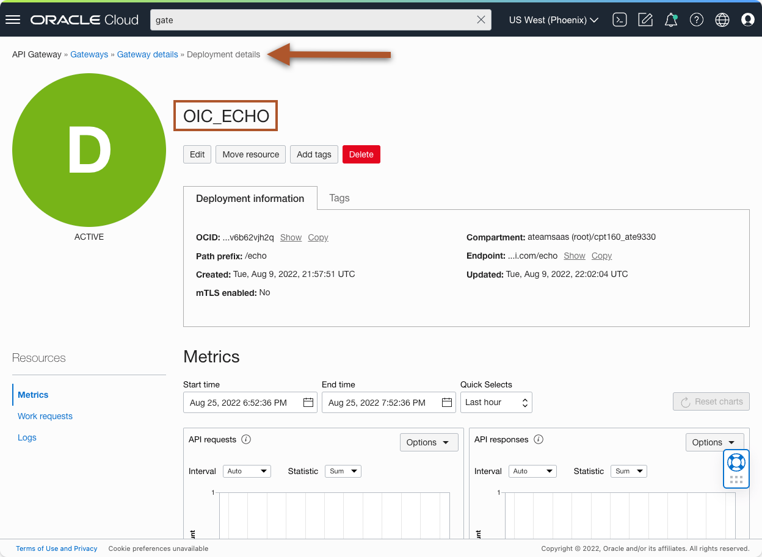Open the user profile avatar
This screenshot has width=762, height=557.
[x=747, y=20]
